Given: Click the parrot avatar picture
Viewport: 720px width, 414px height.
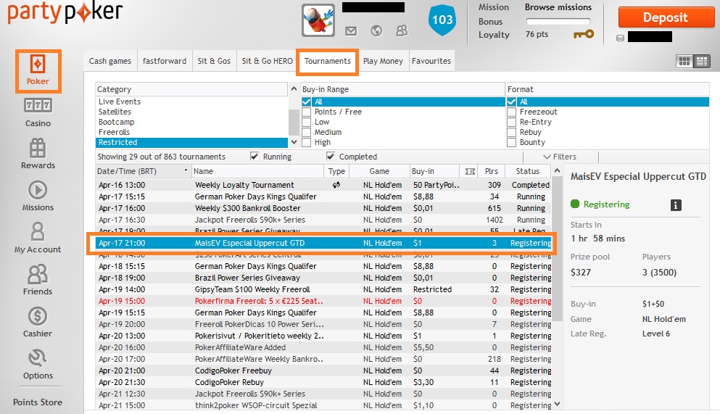Looking at the screenshot, I should click(x=318, y=20).
